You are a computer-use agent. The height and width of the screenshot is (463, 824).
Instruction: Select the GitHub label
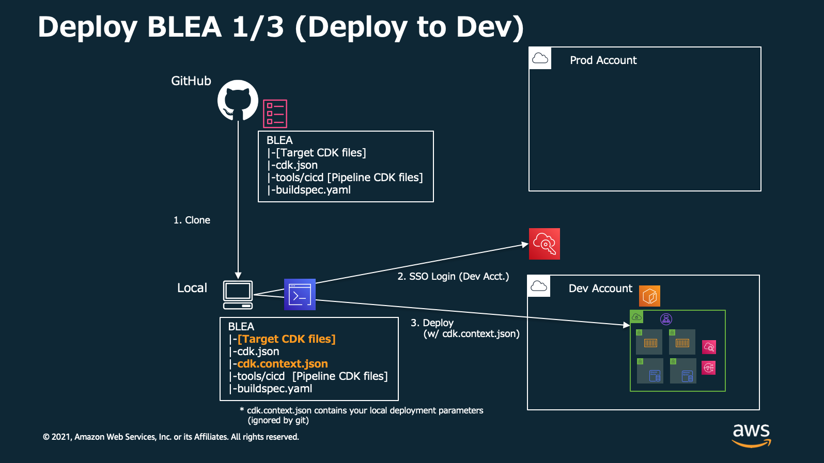(191, 81)
